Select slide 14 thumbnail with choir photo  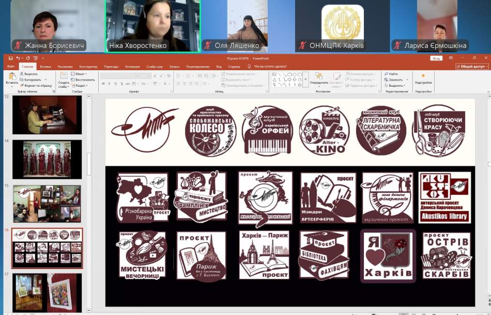tap(47, 159)
